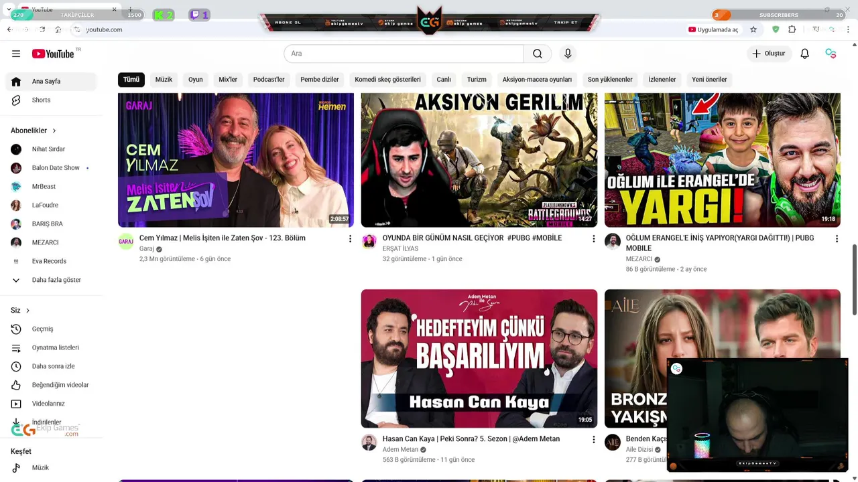Viewport: 858px width, 482px height.
Task: Bookmark page with the star icon
Action: click(753, 29)
